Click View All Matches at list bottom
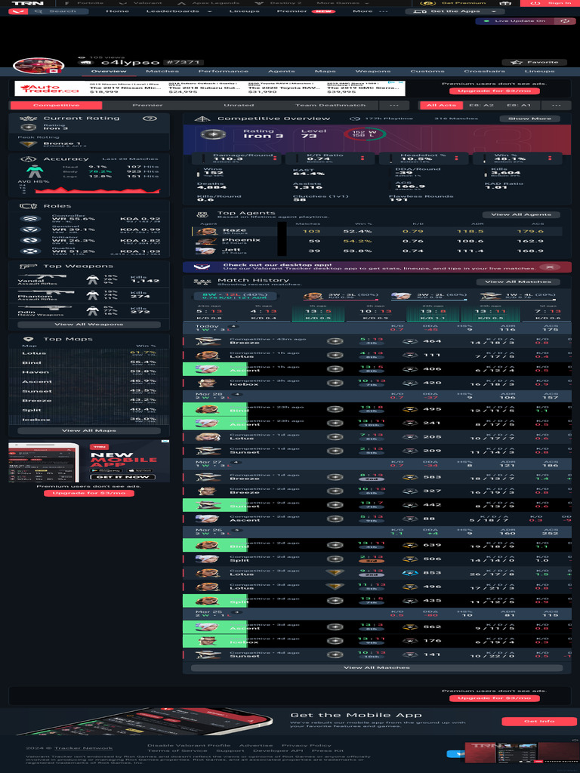The width and height of the screenshot is (580, 773). [377, 667]
